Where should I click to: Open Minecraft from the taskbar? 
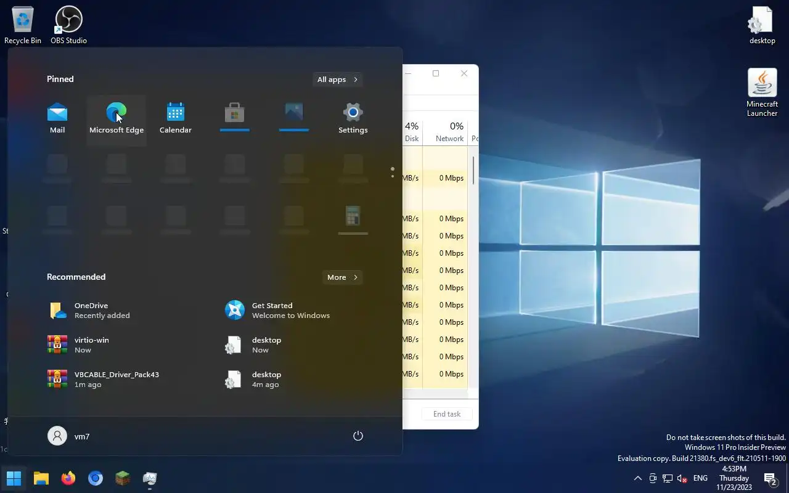point(123,478)
